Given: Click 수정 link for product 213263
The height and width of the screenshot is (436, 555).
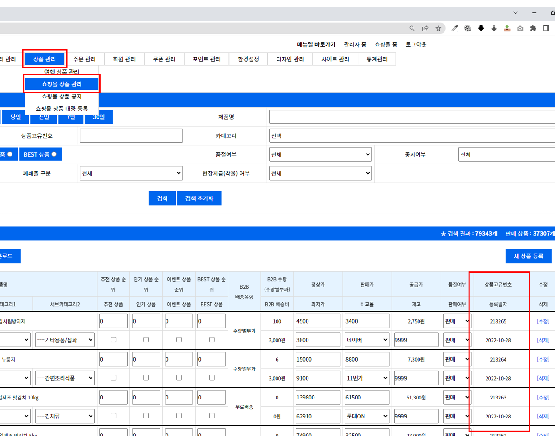Looking at the screenshot, I should click(543, 397).
